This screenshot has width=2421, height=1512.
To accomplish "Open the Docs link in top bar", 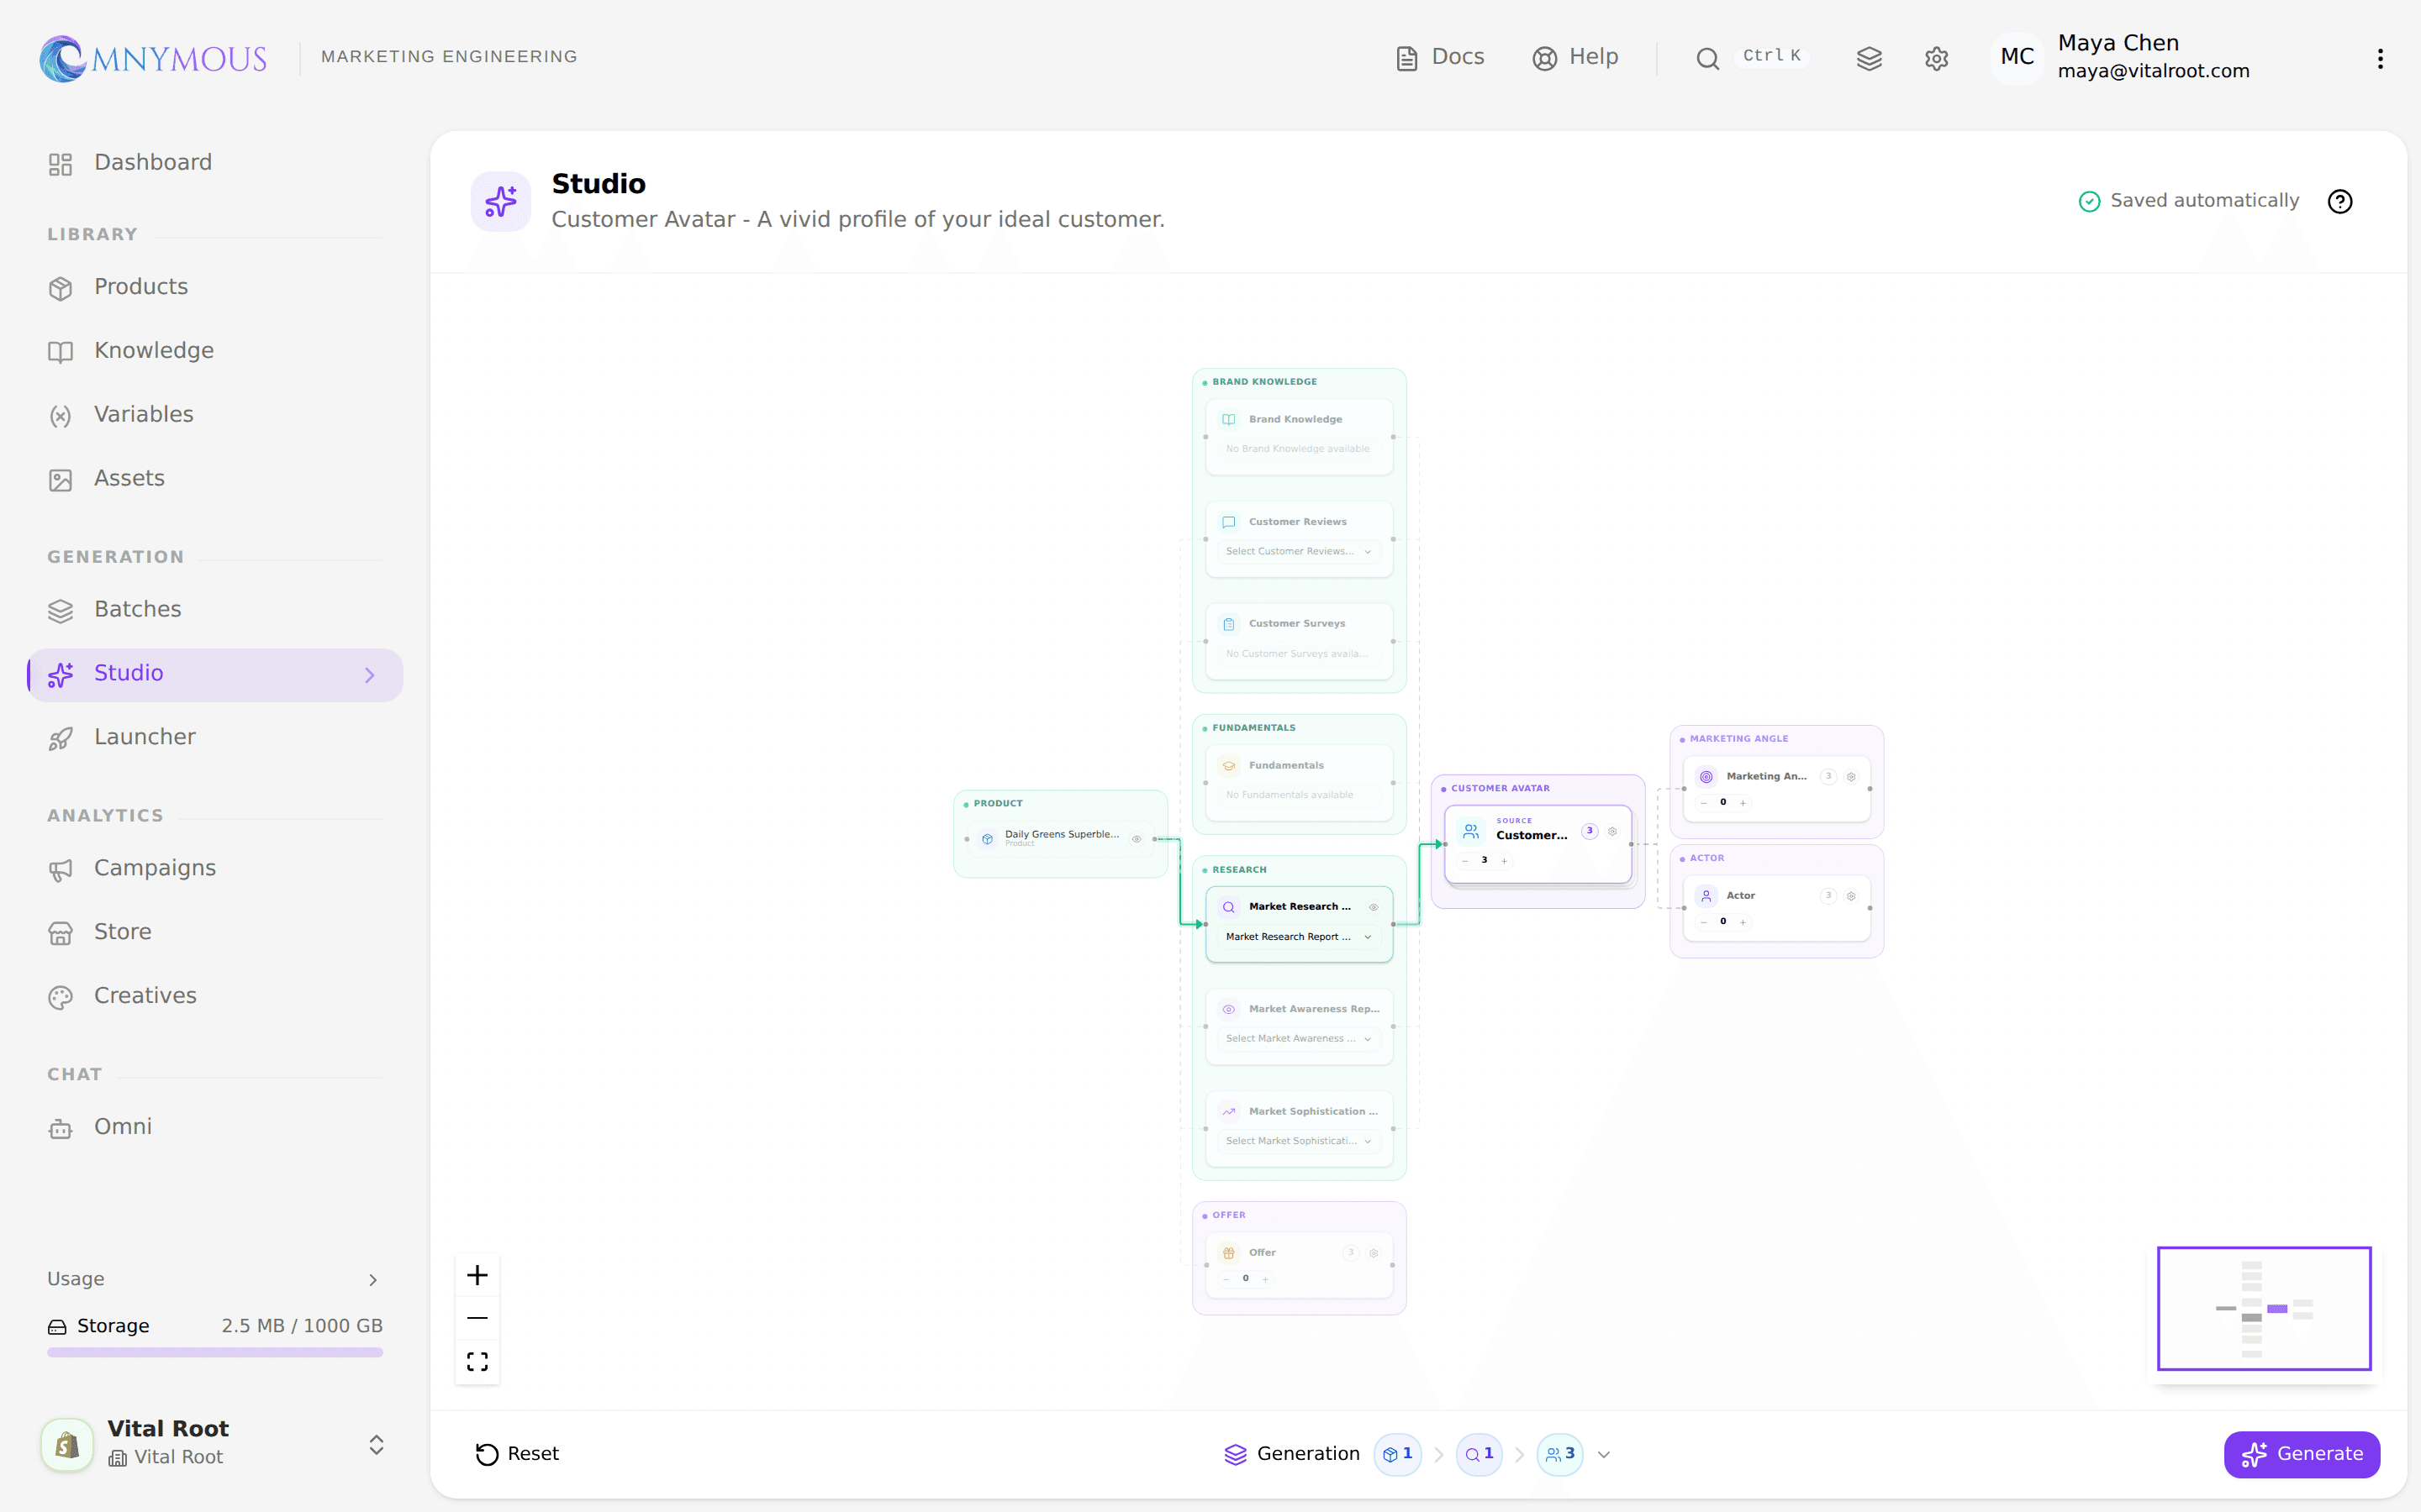I will (x=1440, y=58).
